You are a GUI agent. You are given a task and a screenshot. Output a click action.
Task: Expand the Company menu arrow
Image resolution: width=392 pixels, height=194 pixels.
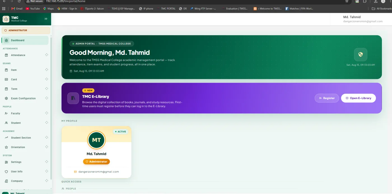46,181
